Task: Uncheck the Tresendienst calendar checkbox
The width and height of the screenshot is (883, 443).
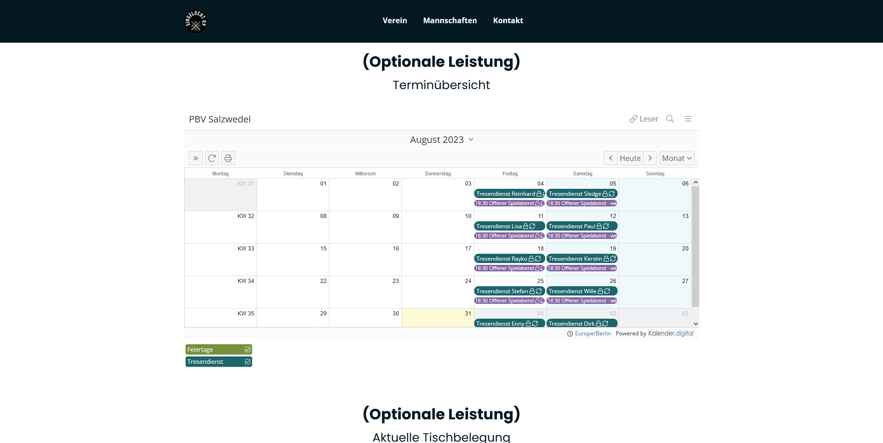Action: (248, 361)
